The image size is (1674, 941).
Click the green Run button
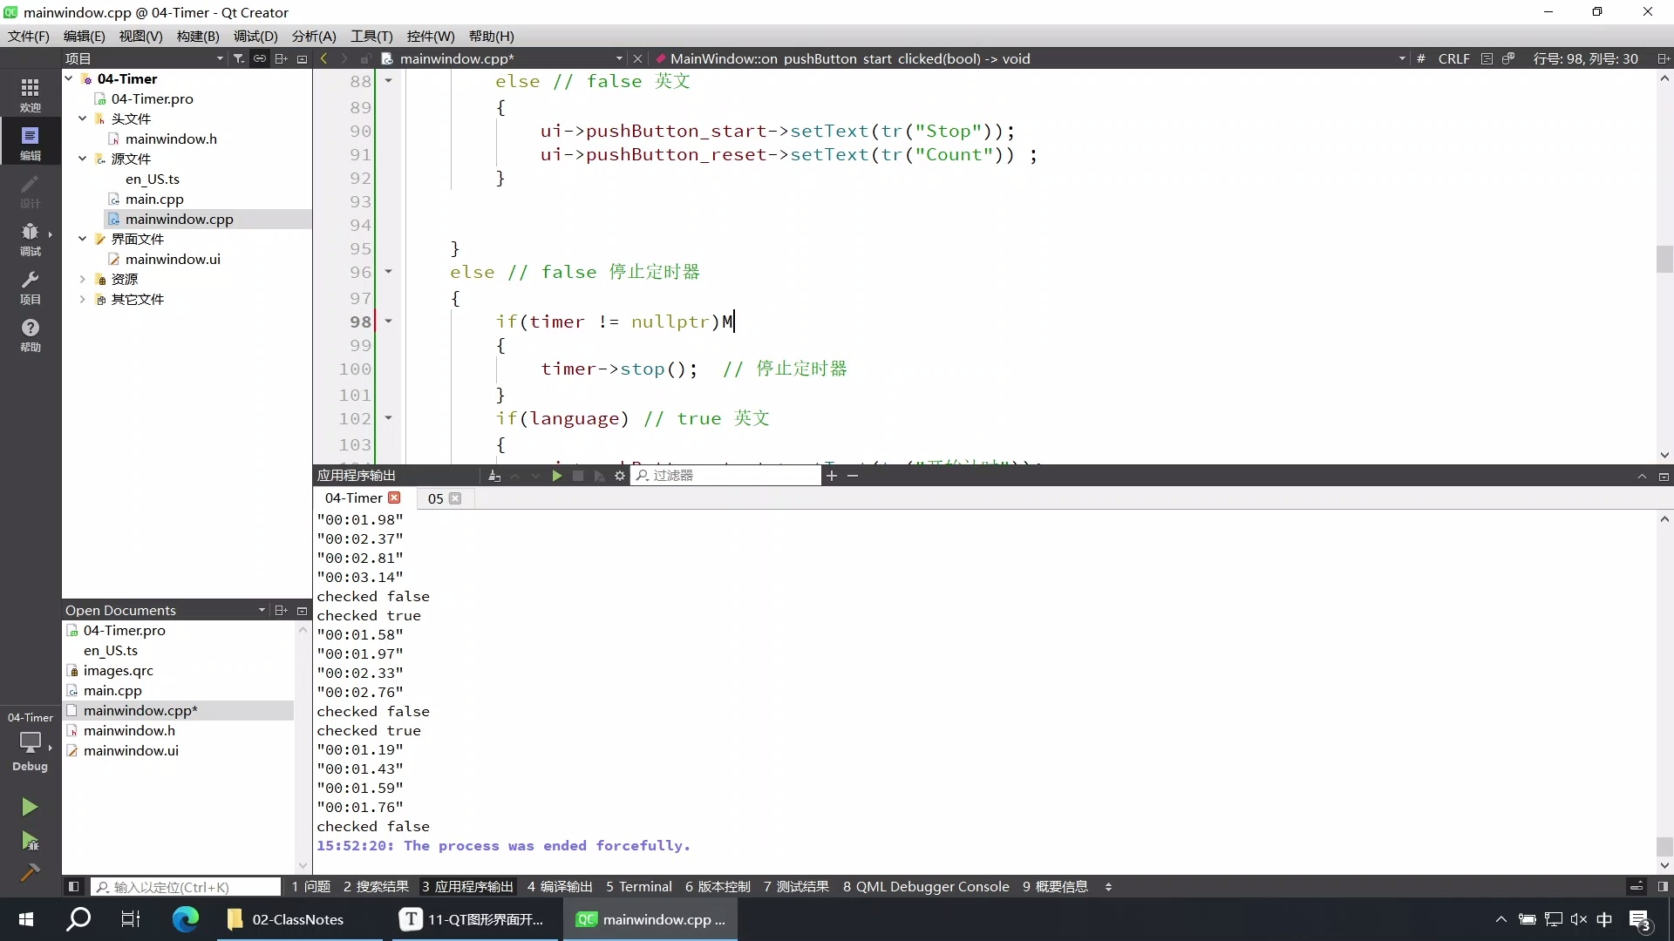coord(30,807)
